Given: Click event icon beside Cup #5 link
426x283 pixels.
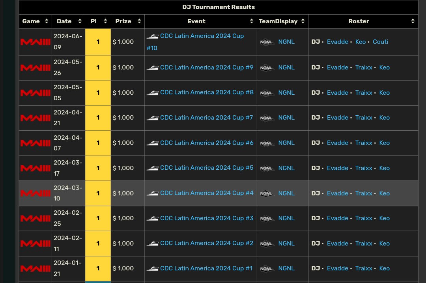Looking at the screenshot, I should pyautogui.click(x=152, y=168).
